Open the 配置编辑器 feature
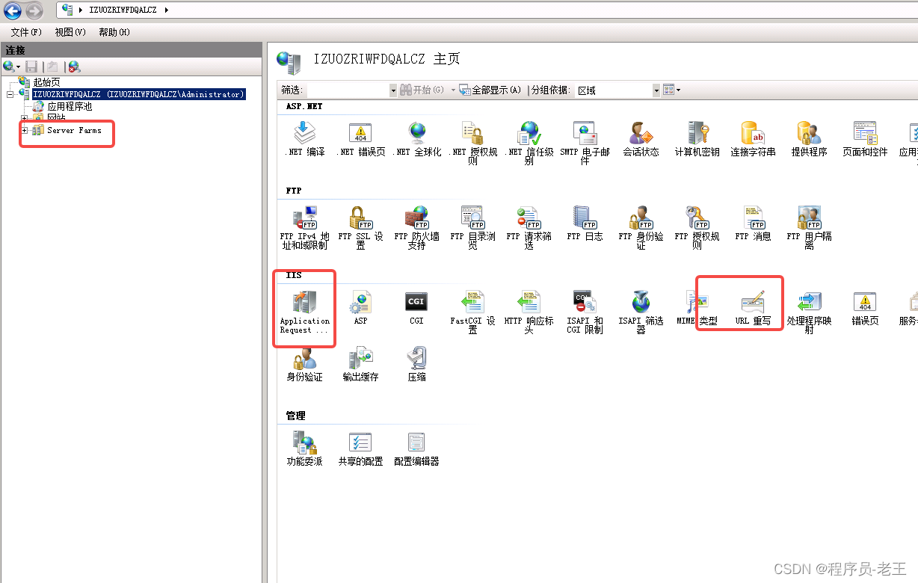918x583 pixels. tap(416, 448)
